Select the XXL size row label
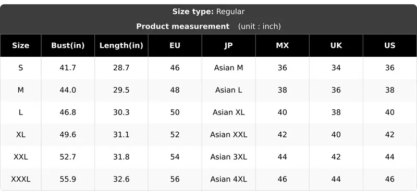Screen dimensions: 417x191 (20, 157)
